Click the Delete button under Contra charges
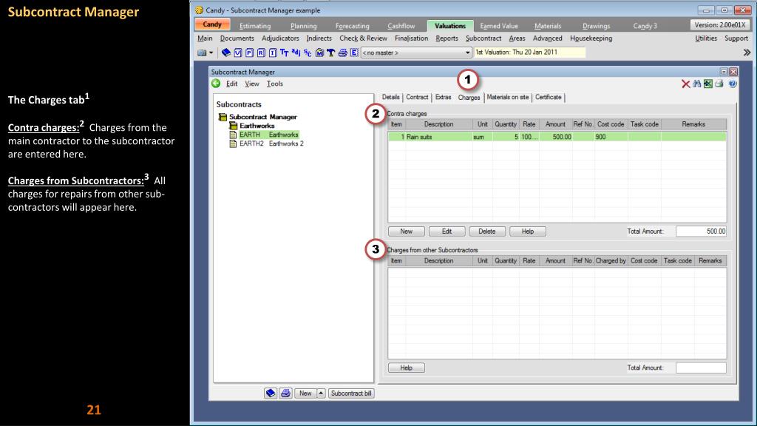 487,231
